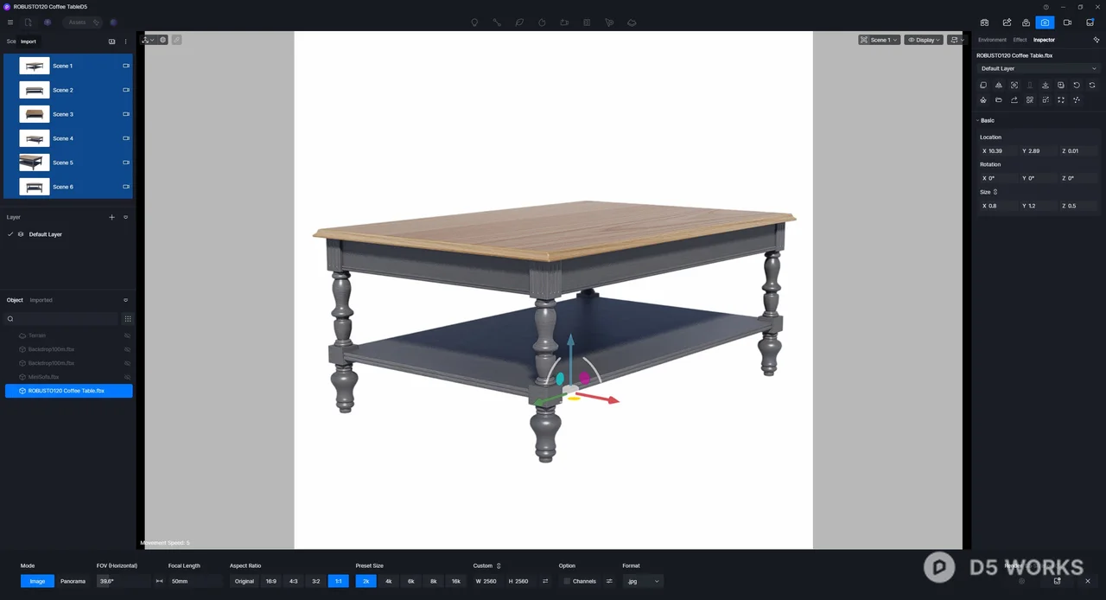Select the path tool icon
Screen dimensions: 1106x600
[497, 22]
